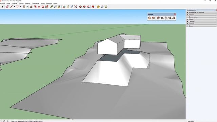The image size is (217, 122).
Task: Click the Share Component icon
Action: pyautogui.click(x=88, y=7)
